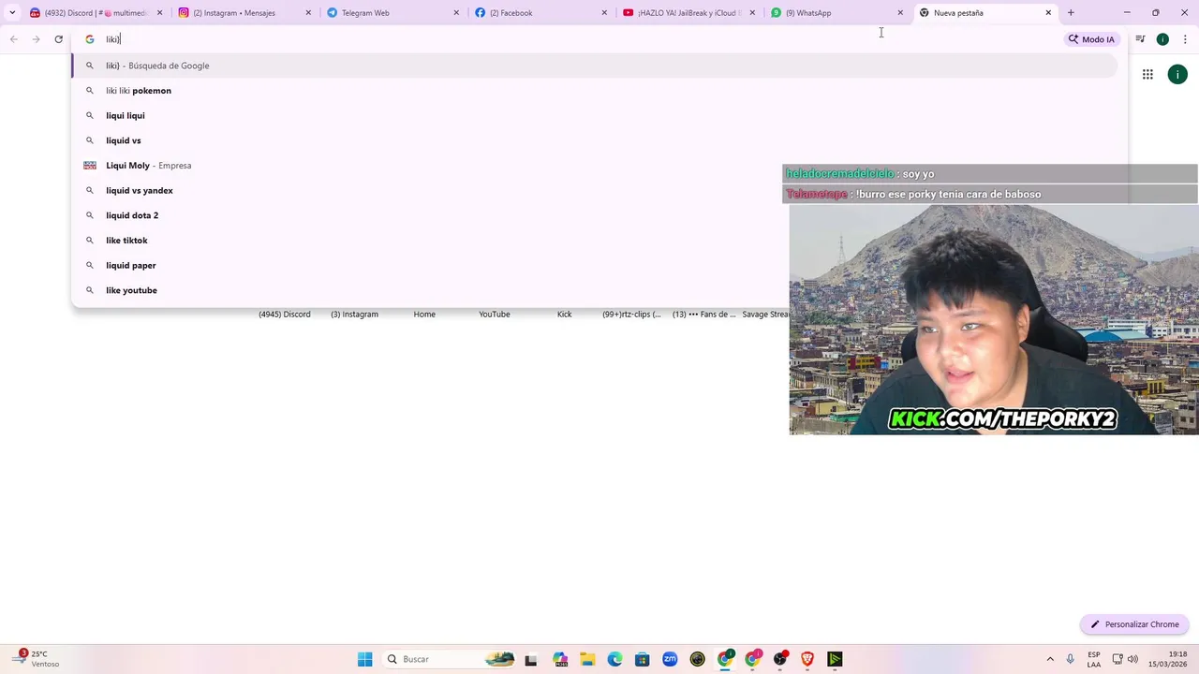
Task: Open the Windows Start menu
Action: pyautogui.click(x=364, y=659)
